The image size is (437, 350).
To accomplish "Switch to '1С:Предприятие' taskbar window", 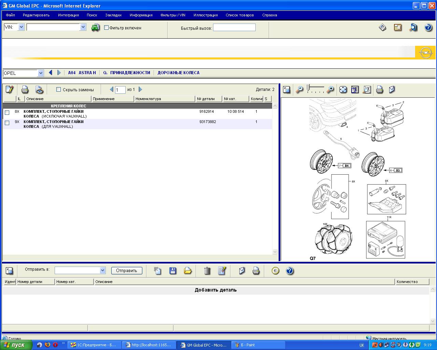I will click(x=94, y=345).
